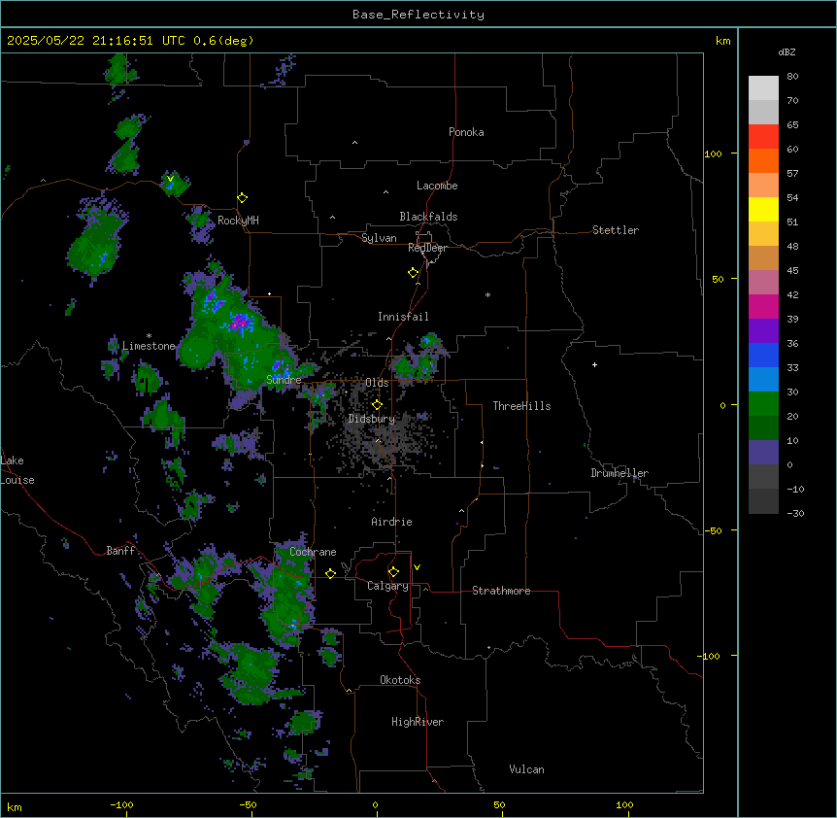The width and height of the screenshot is (837, 818).
Task: Click the Limestone label
Action: point(149,346)
